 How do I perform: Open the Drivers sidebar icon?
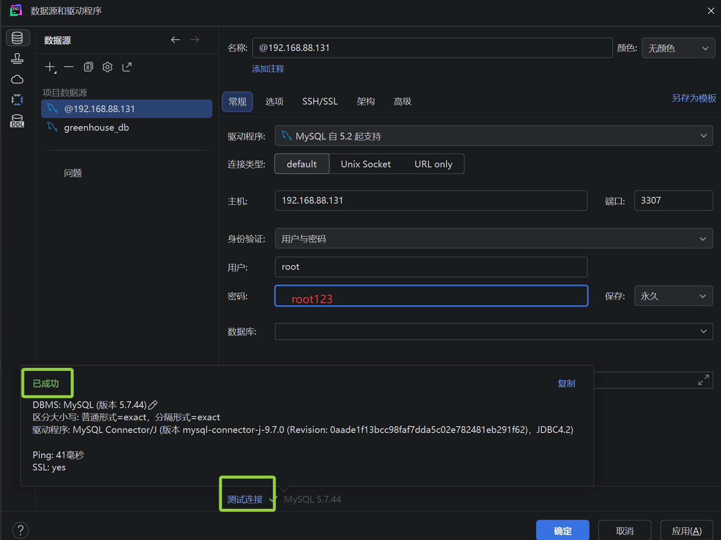tap(17, 59)
